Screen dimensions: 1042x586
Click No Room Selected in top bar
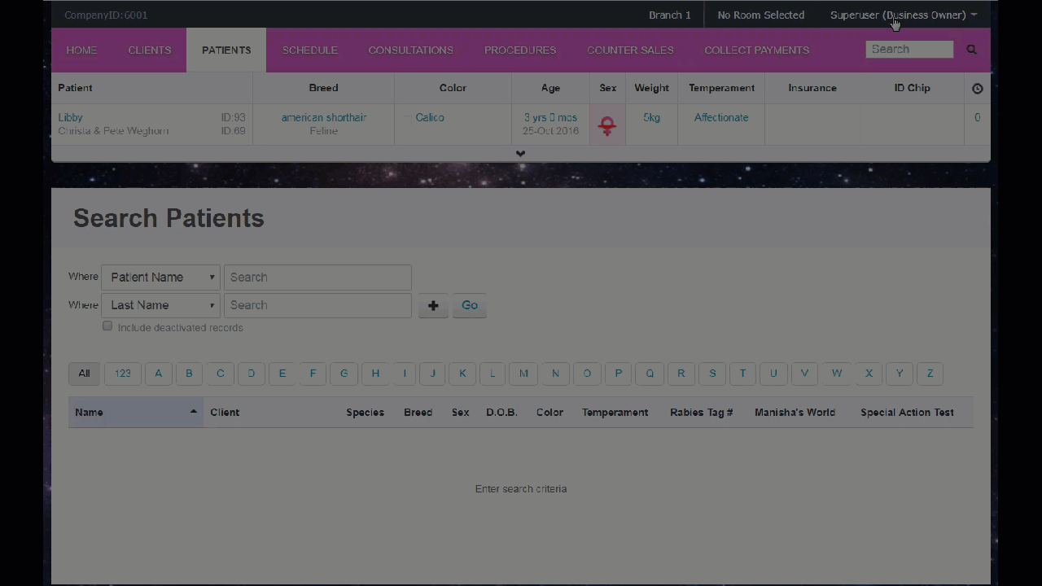point(761,15)
